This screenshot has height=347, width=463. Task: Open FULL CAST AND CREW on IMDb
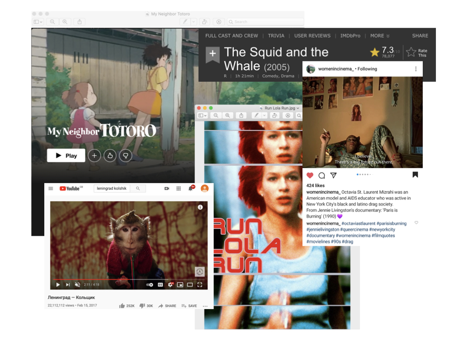coord(231,36)
